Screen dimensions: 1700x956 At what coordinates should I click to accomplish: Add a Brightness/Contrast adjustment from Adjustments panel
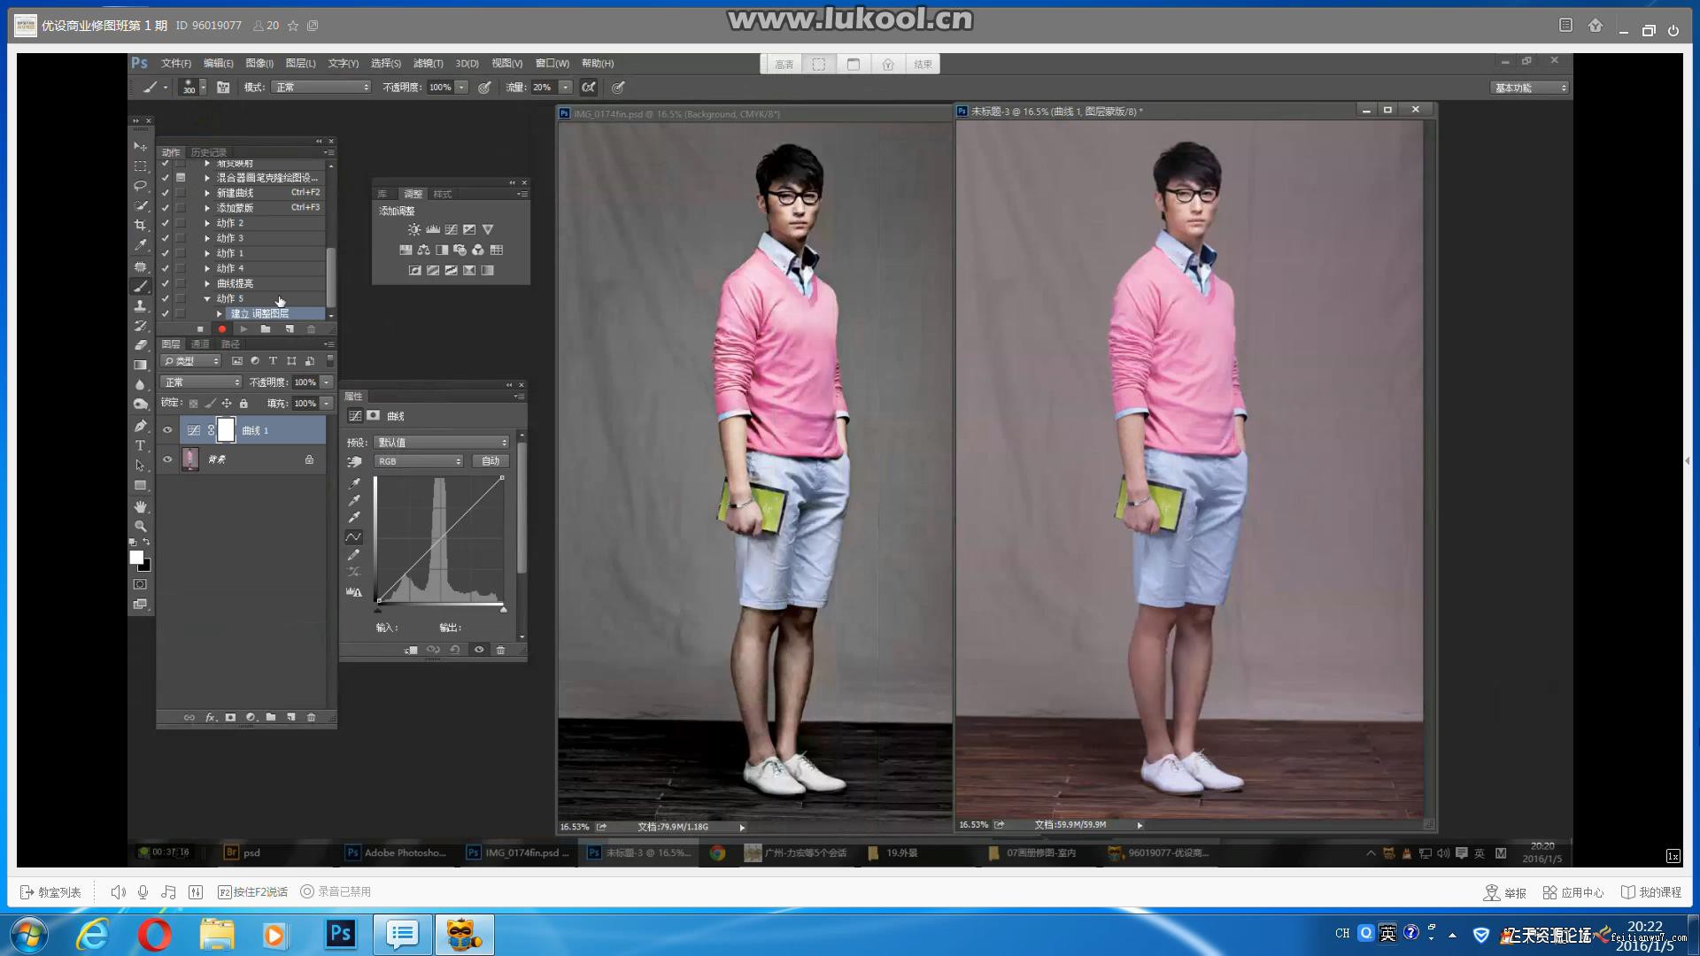coord(414,229)
